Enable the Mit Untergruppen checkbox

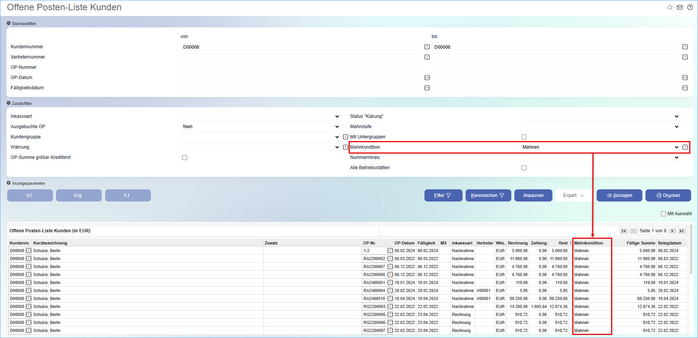(x=524, y=137)
